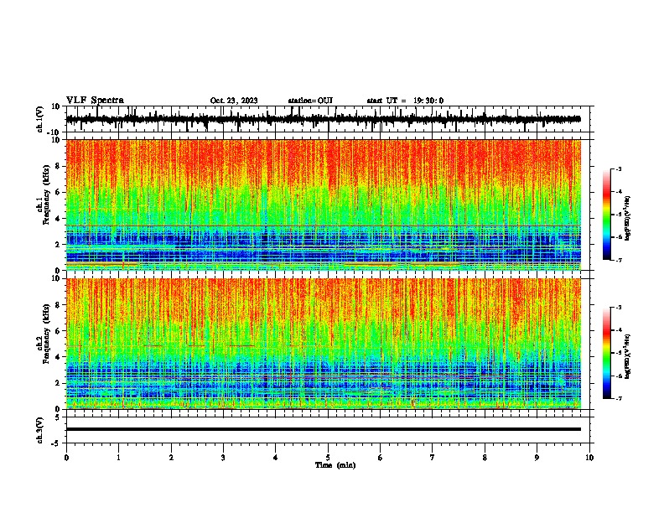Screen dimensions: 664x513
Task: Click the 4 kHz tick of ch.2 spectrogram
Action: [x=58, y=357]
